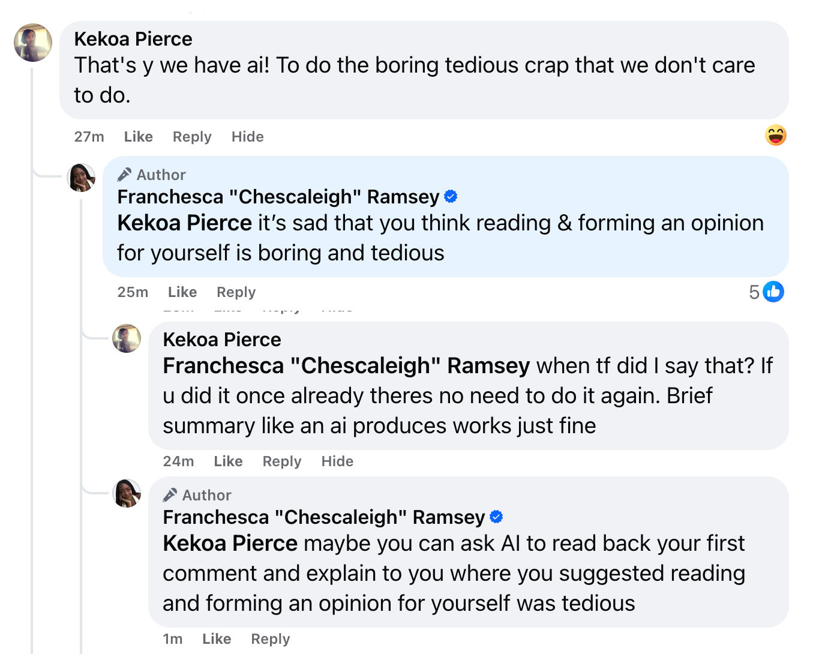Open Kekoa Pierce name mention in 25m reply
This screenshot has width=816, height=654.
click(x=184, y=223)
